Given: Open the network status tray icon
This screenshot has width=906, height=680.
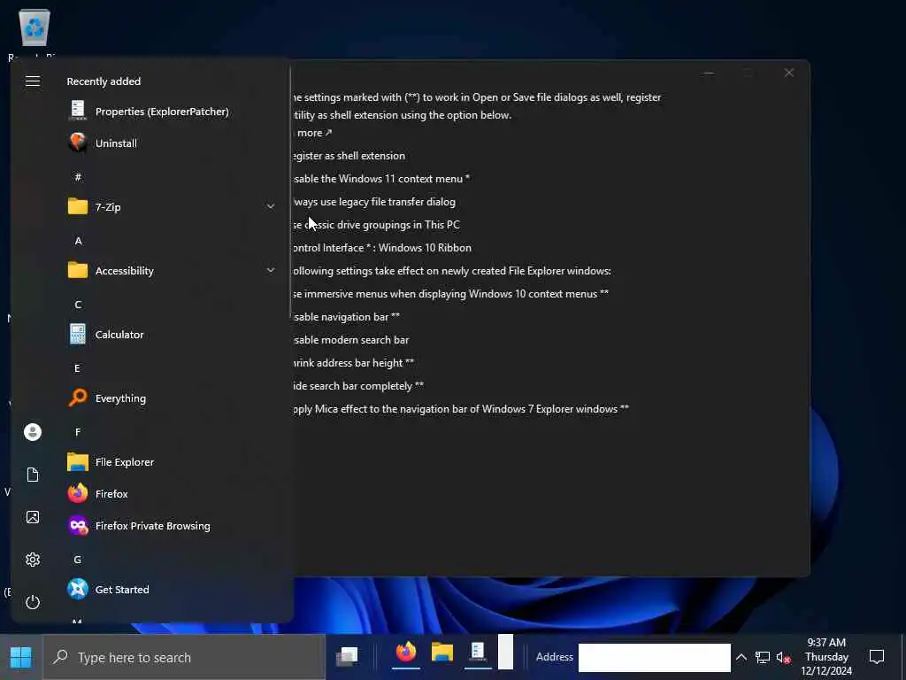Looking at the screenshot, I should [x=762, y=657].
